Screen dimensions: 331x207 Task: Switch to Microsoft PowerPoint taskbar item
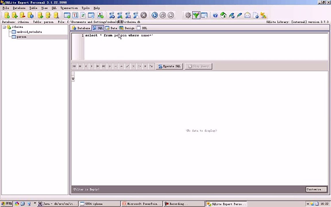click(142, 204)
